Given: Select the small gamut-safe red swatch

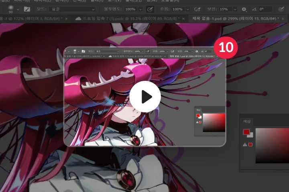Looking at the screenshot, I should [250, 144].
